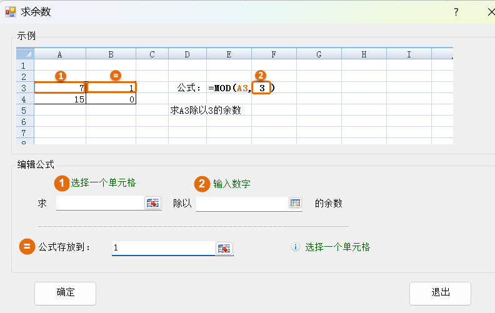495x313 pixels.
Task: Click the orange equals badge beside 公式存放到
Action: [27, 247]
